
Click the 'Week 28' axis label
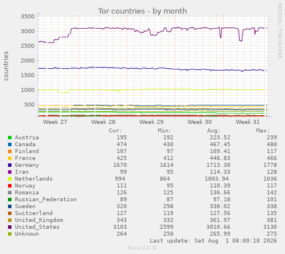tap(103, 122)
